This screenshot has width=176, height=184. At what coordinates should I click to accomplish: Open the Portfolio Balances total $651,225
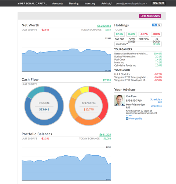[x=105, y=135]
